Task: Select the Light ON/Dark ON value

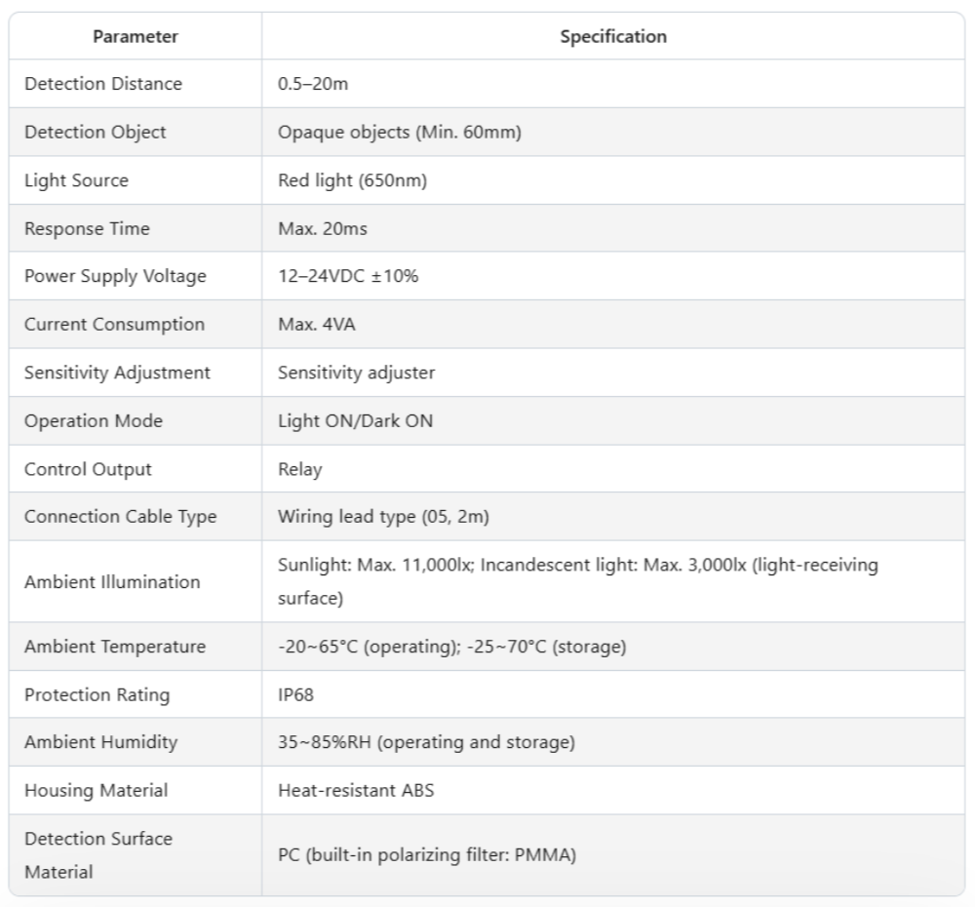Action: [356, 420]
